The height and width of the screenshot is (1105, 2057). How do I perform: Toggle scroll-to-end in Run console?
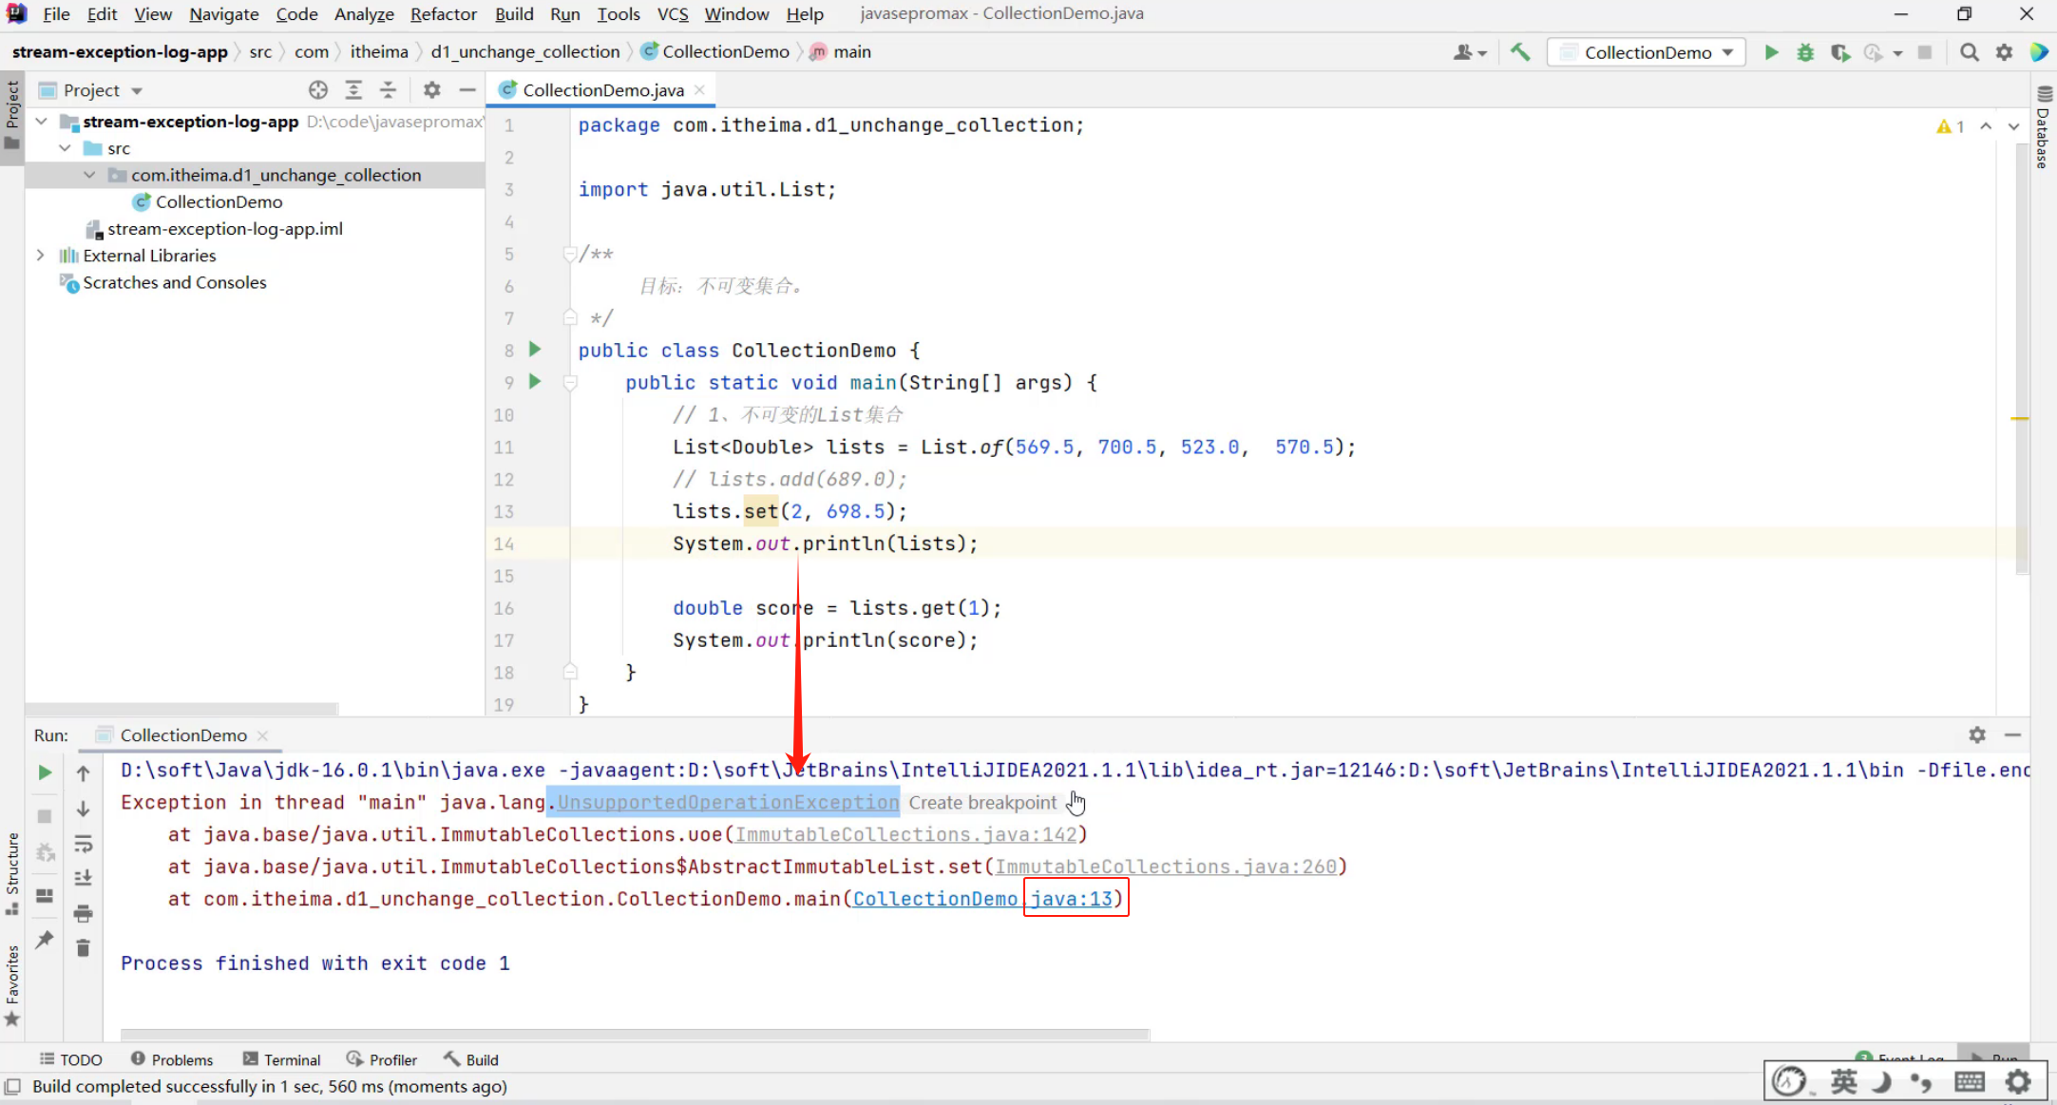[84, 878]
